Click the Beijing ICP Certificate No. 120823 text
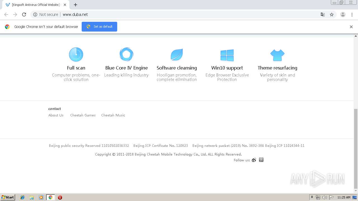This screenshot has height=201, width=358. (161, 146)
